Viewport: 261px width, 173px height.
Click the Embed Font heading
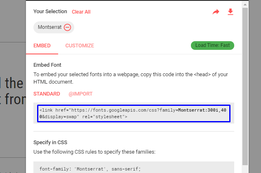(47, 65)
